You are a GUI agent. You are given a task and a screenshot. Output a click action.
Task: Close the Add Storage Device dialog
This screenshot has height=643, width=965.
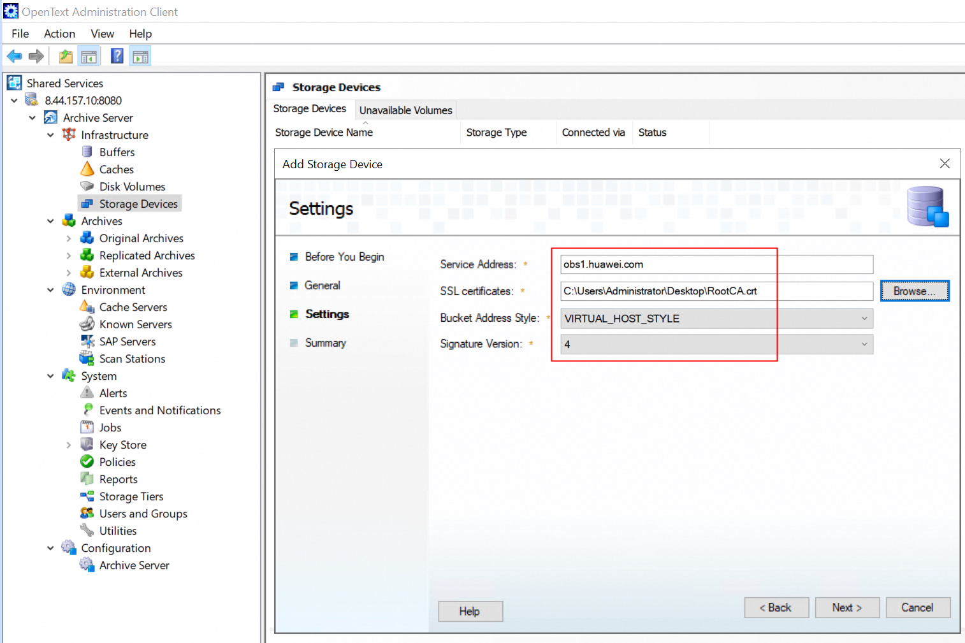click(x=945, y=164)
